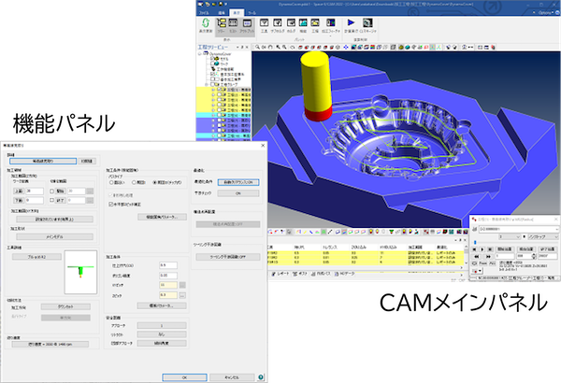Viewport: 561px width, 383px height.
Task: Open the 機能 palette icon
Action: [303, 22]
